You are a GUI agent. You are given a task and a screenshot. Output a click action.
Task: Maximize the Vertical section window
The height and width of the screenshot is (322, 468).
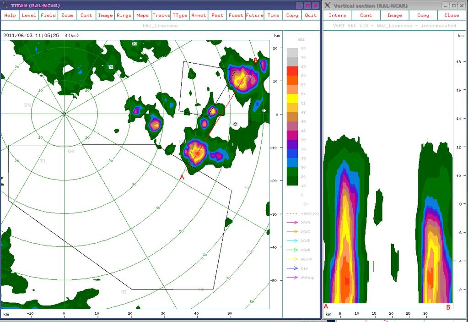[x=453, y=5]
